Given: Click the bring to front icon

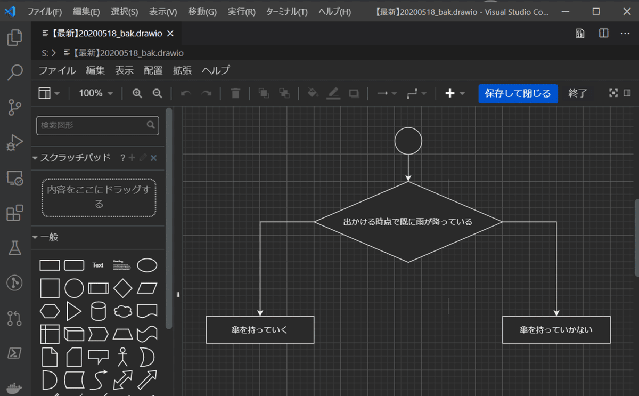Looking at the screenshot, I should (x=264, y=93).
